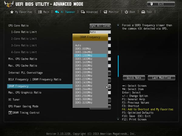The width and height of the screenshot is (182, 136).
Task: Select the 4-Core Ratio Limit row
Action: 24,52
